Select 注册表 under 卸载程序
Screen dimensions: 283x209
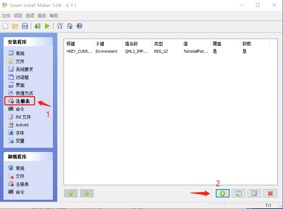tap(18, 184)
